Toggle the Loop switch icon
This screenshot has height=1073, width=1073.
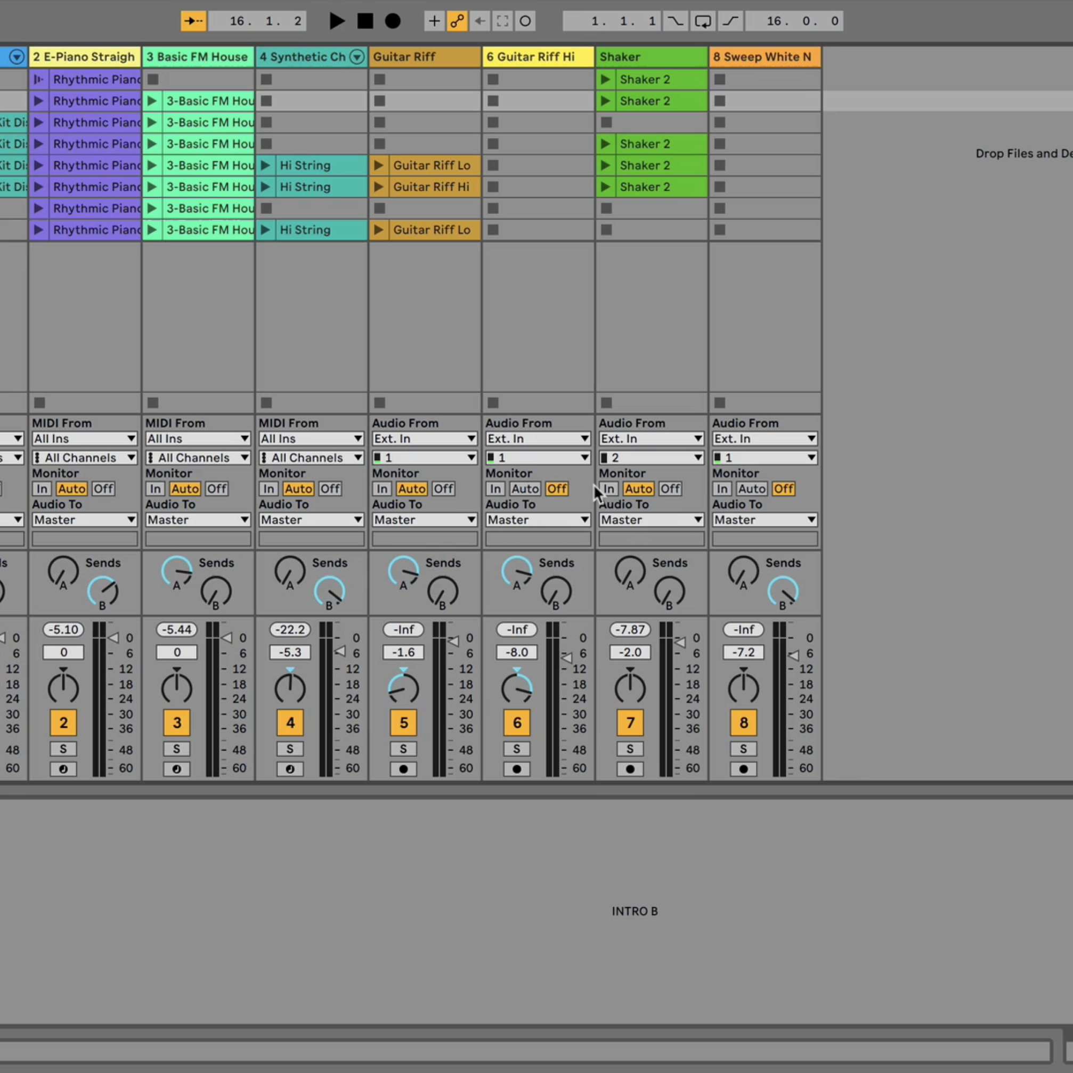(x=703, y=21)
